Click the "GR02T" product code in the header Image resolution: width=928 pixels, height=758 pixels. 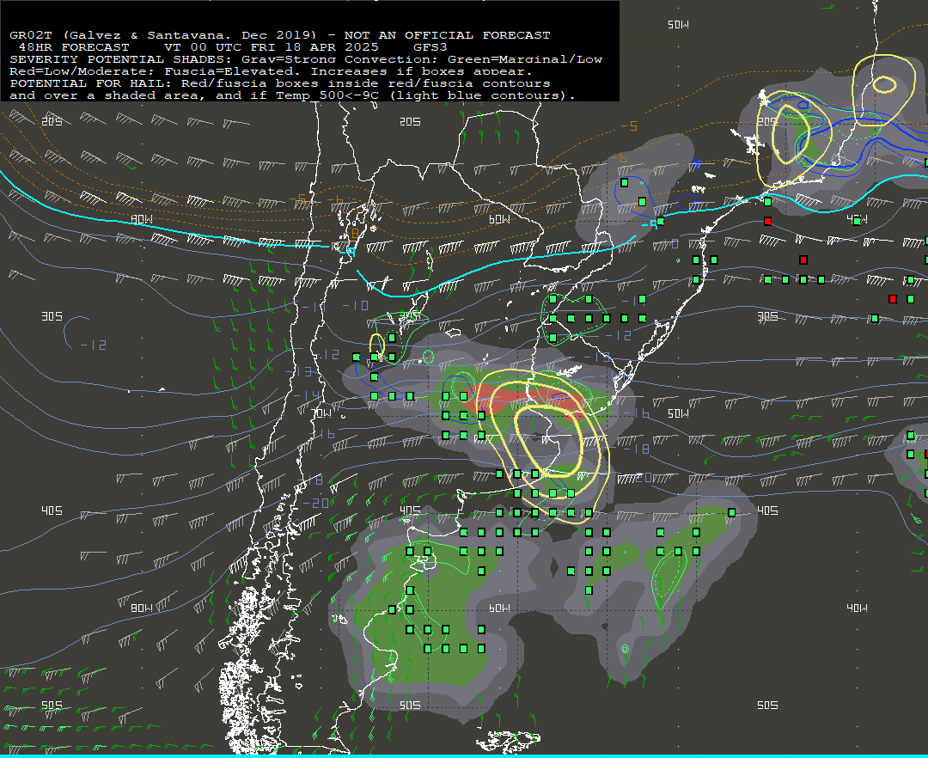pos(31,35)
